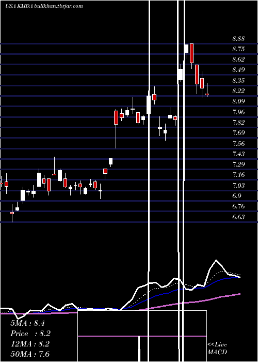Click the peak of the white moving average line
This screenshot has height=362, width=258.
(x=216, y=260)
